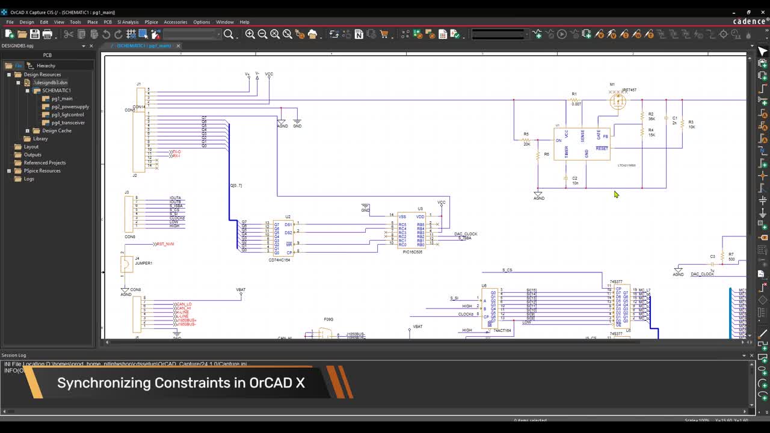Image resolution: width=770 pixels, height=433 pixels.
Task: Collapse Design Resources tree node
Action: click(x=9, y=75)
